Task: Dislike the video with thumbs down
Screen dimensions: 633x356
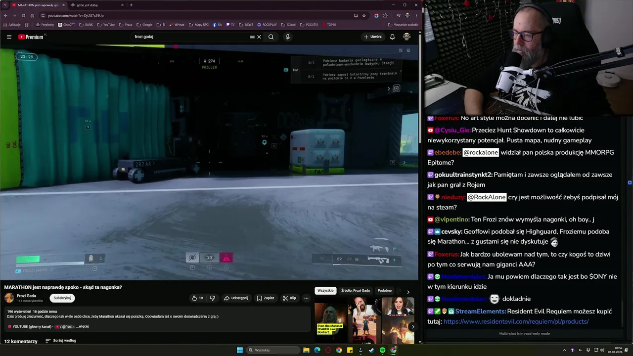Action: (x=213, y=298)
